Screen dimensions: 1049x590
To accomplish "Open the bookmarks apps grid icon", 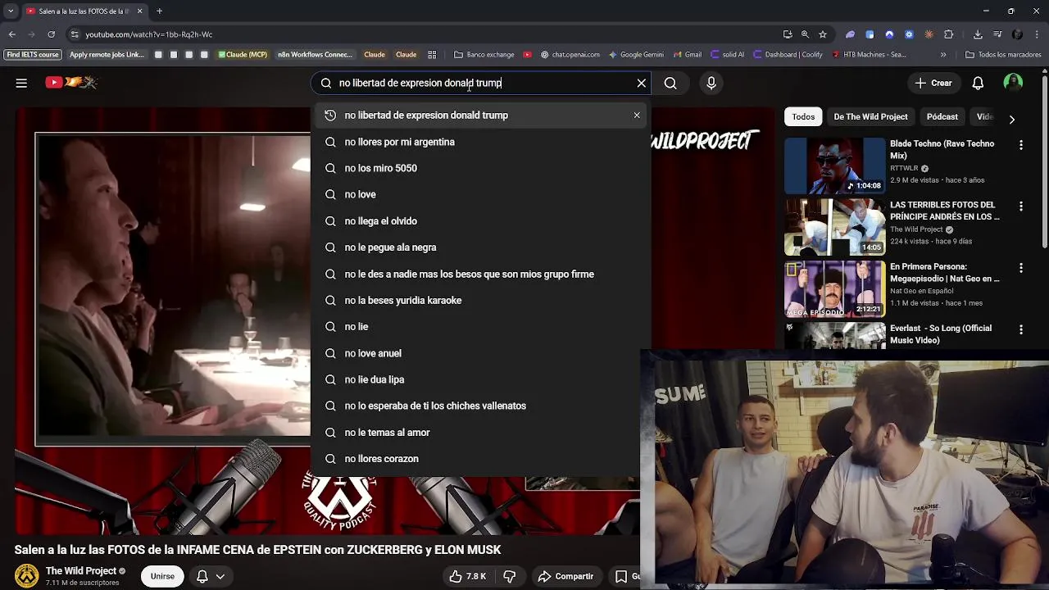I will tap(432, 55).
